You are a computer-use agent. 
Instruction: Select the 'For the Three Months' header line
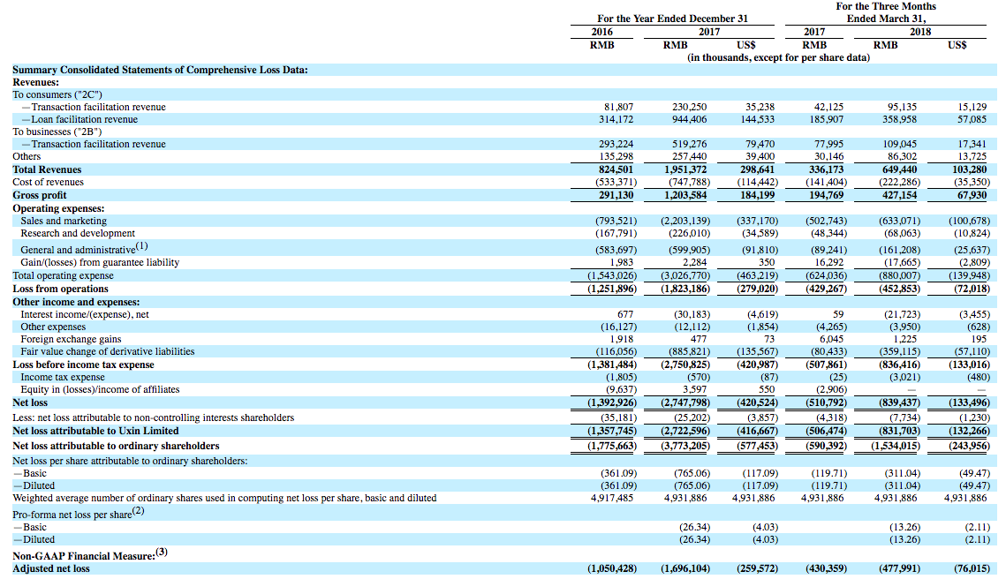point(886,6)
